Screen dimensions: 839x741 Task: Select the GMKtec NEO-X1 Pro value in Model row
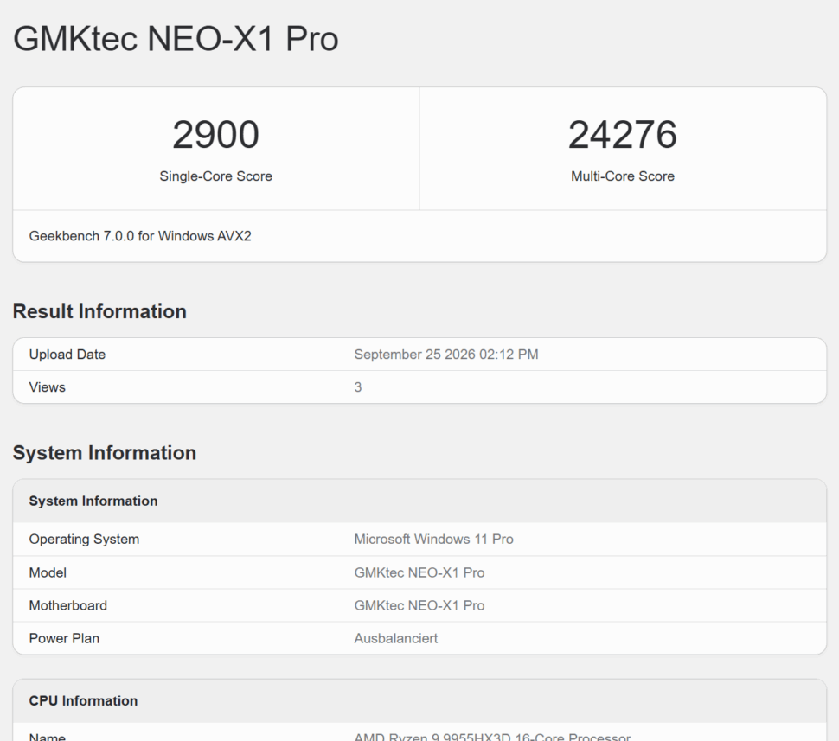click(x=419, y=572)
